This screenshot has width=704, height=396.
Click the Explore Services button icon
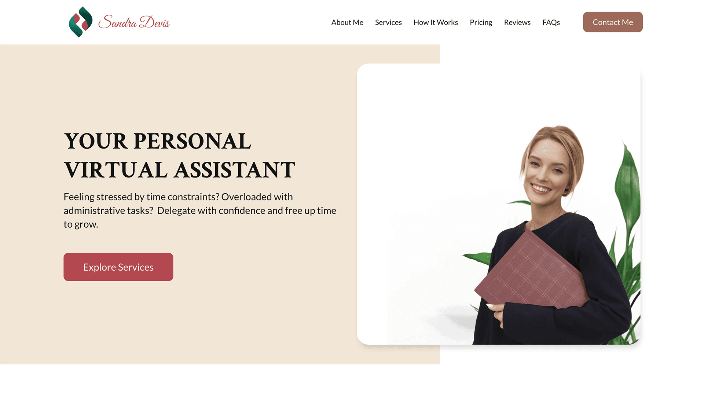click(x=118, y=267)
